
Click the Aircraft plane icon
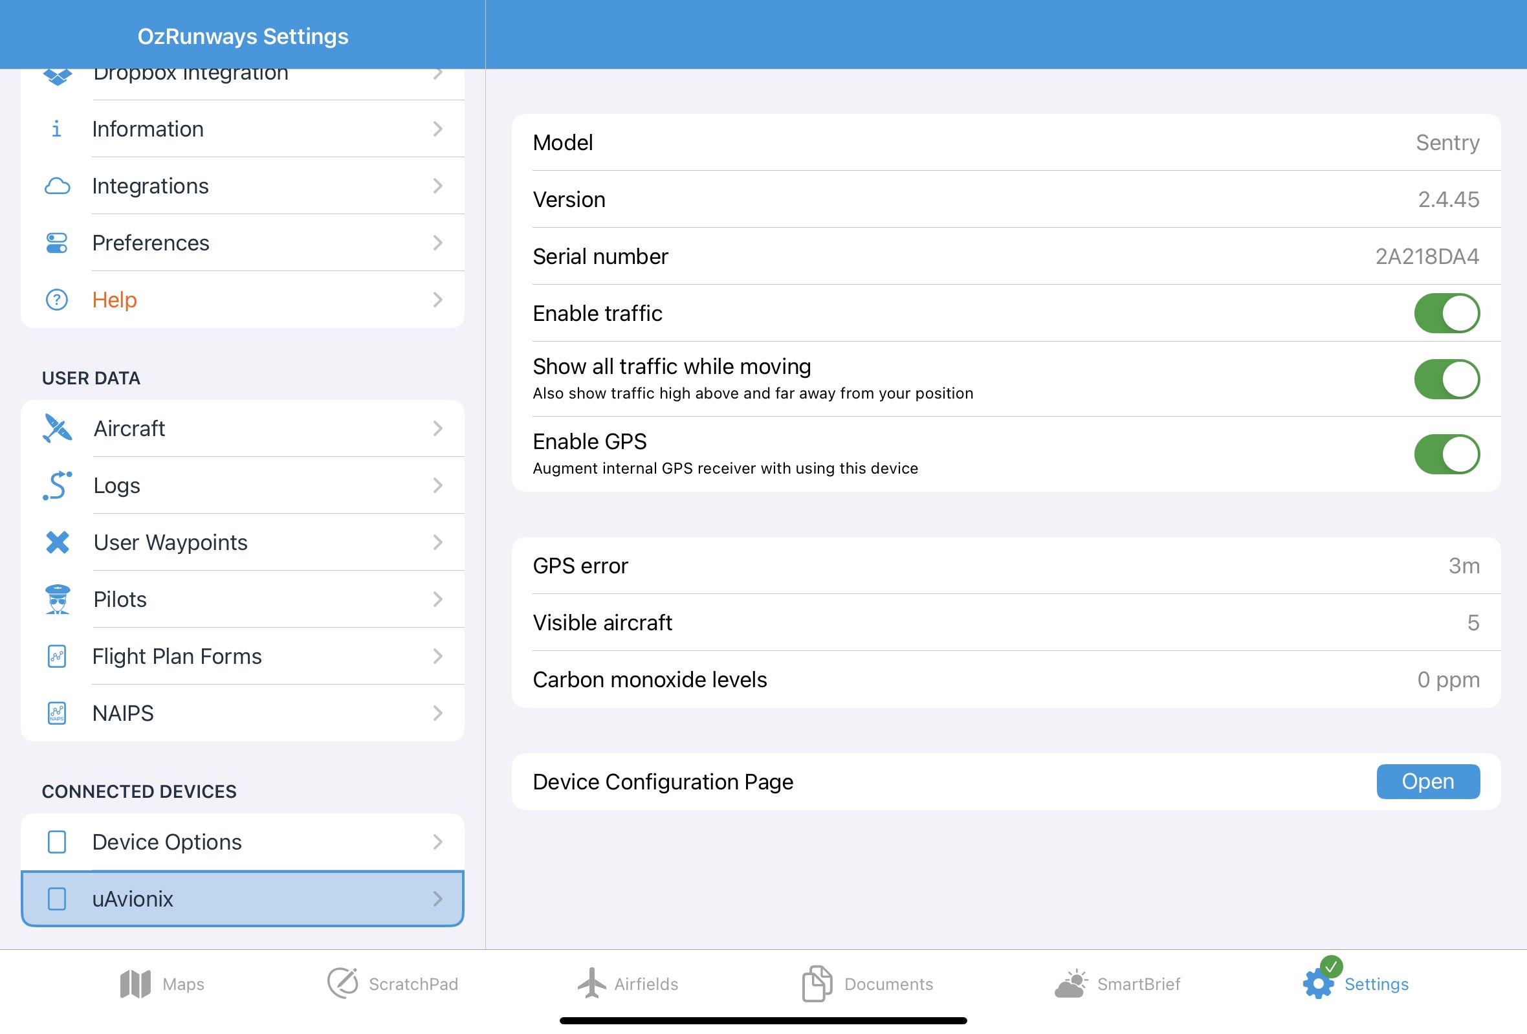tap(57, 428)
